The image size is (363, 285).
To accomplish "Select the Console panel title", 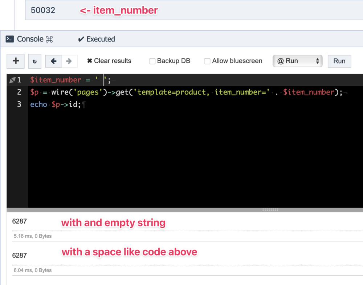I will [30, 39].
